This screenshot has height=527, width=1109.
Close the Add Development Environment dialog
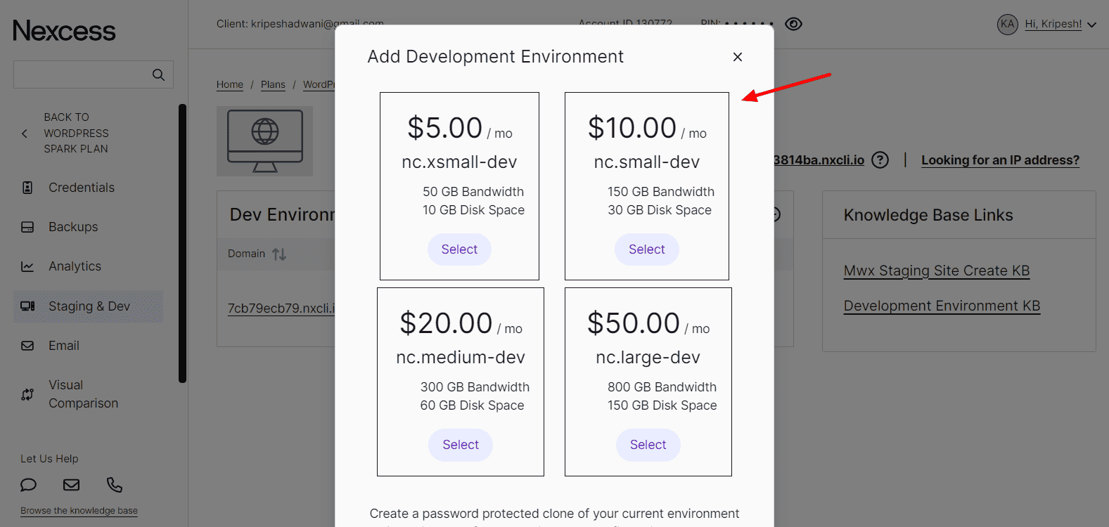[x=738, y=57]
